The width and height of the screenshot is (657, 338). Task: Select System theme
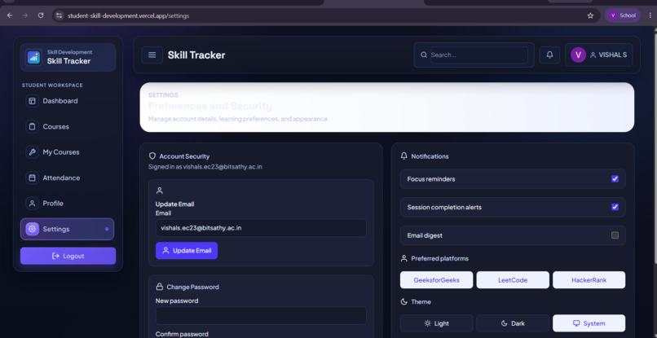589,323
